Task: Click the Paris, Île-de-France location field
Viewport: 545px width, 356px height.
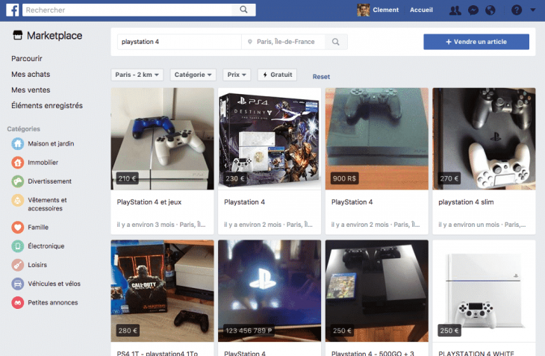Action: [283, 42]
